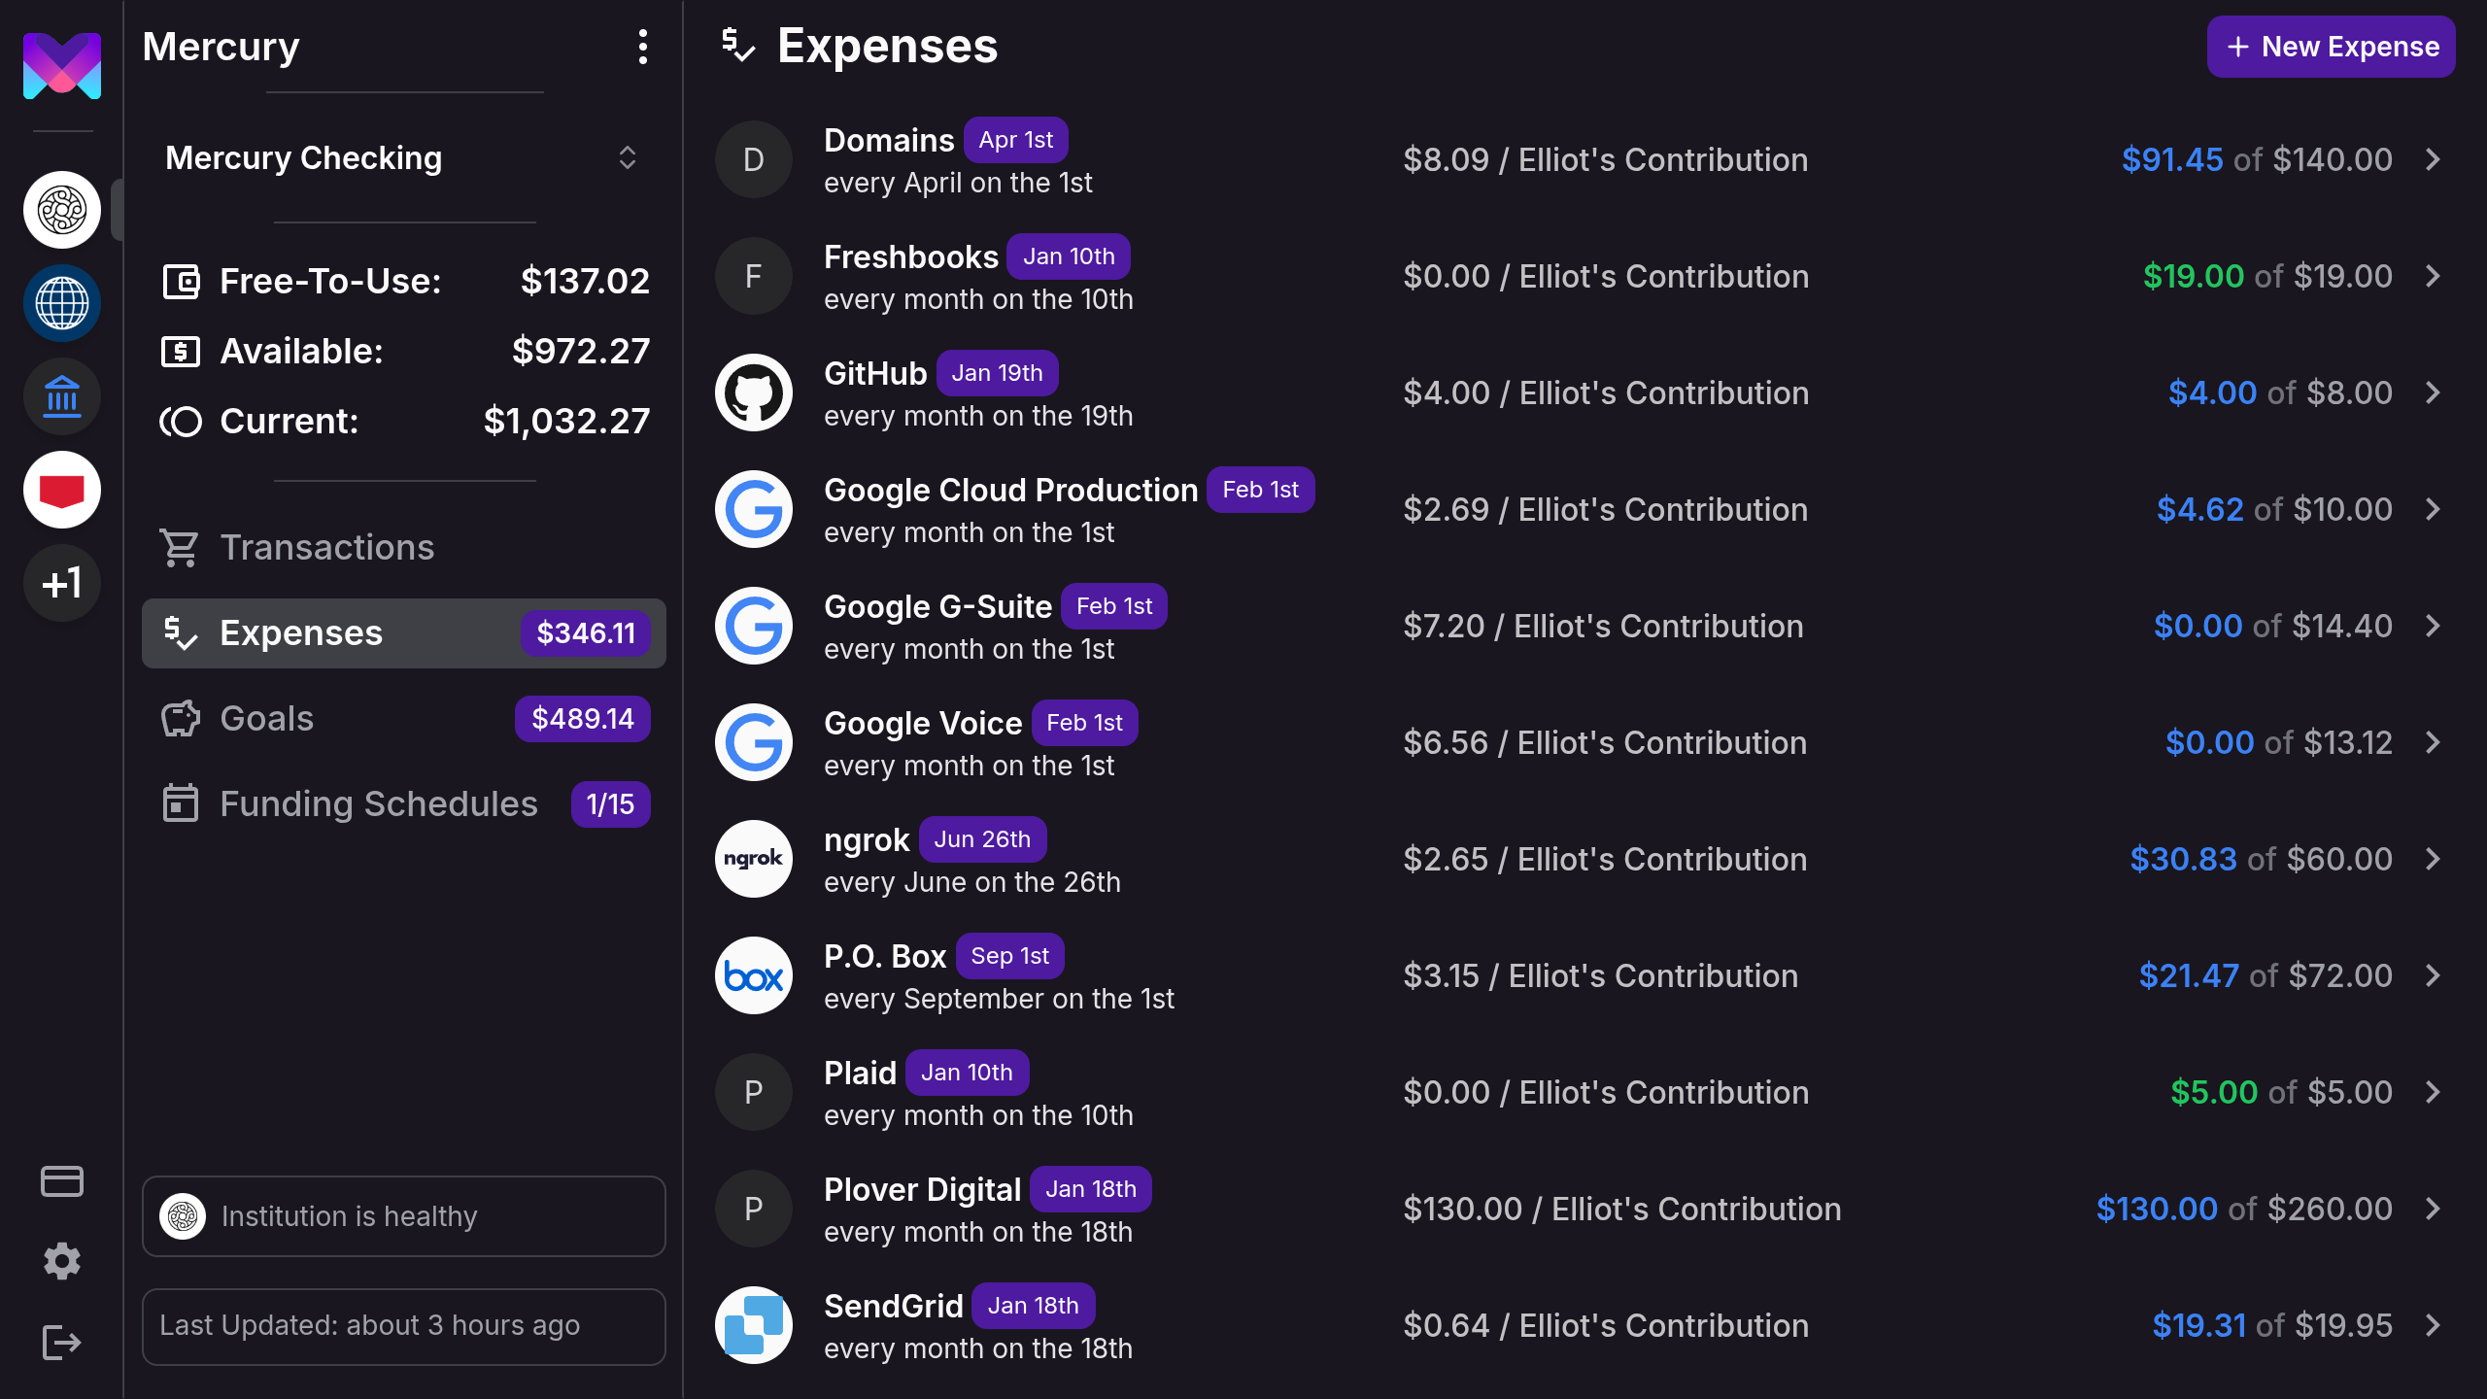This screenshot has height=1399, width=2487.
Task: Click the Institution is healthy status box
Action: (403, 1216)
